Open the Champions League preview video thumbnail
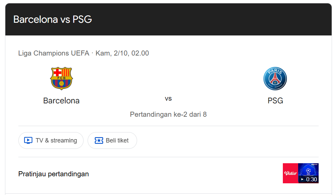Viewport: 334px width, 195px height. click(308, 170)
